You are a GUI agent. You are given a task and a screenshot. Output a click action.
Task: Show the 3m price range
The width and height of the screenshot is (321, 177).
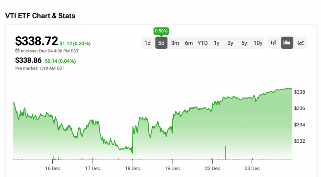pos(175,43)
